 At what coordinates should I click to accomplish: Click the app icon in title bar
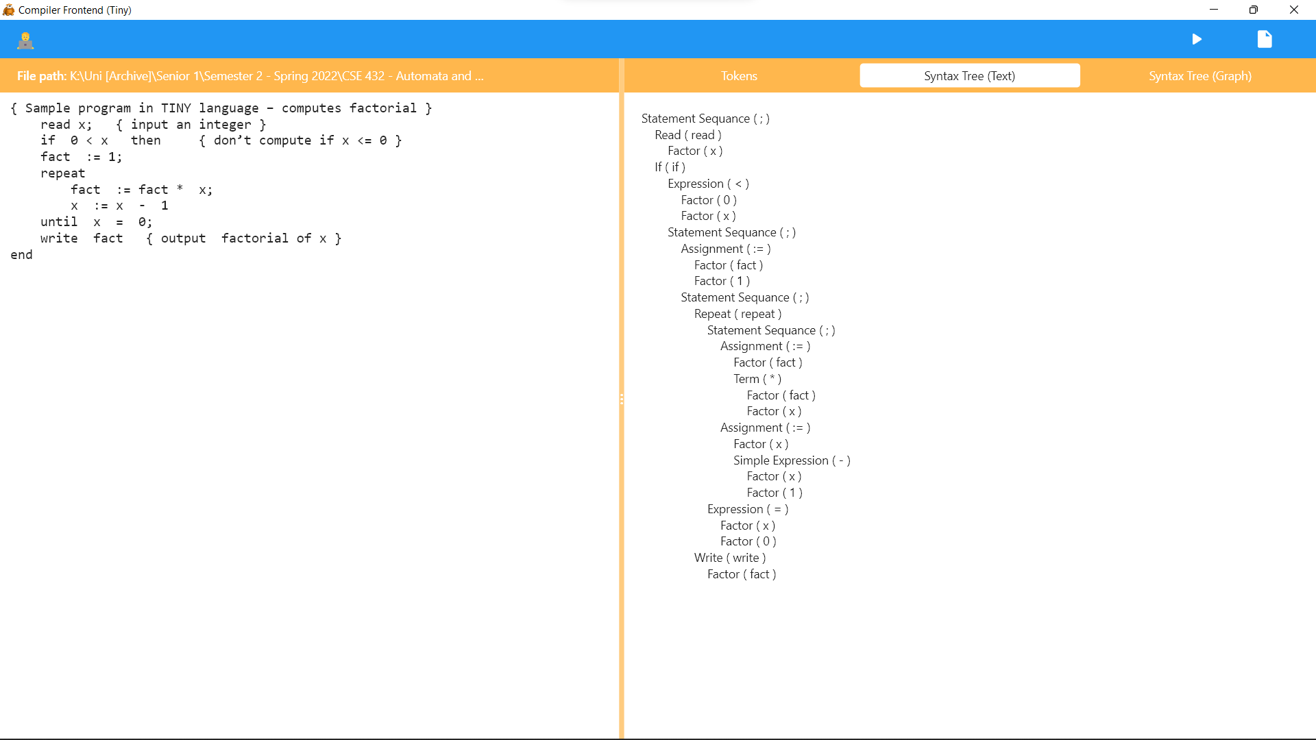[x=8, y=10]
